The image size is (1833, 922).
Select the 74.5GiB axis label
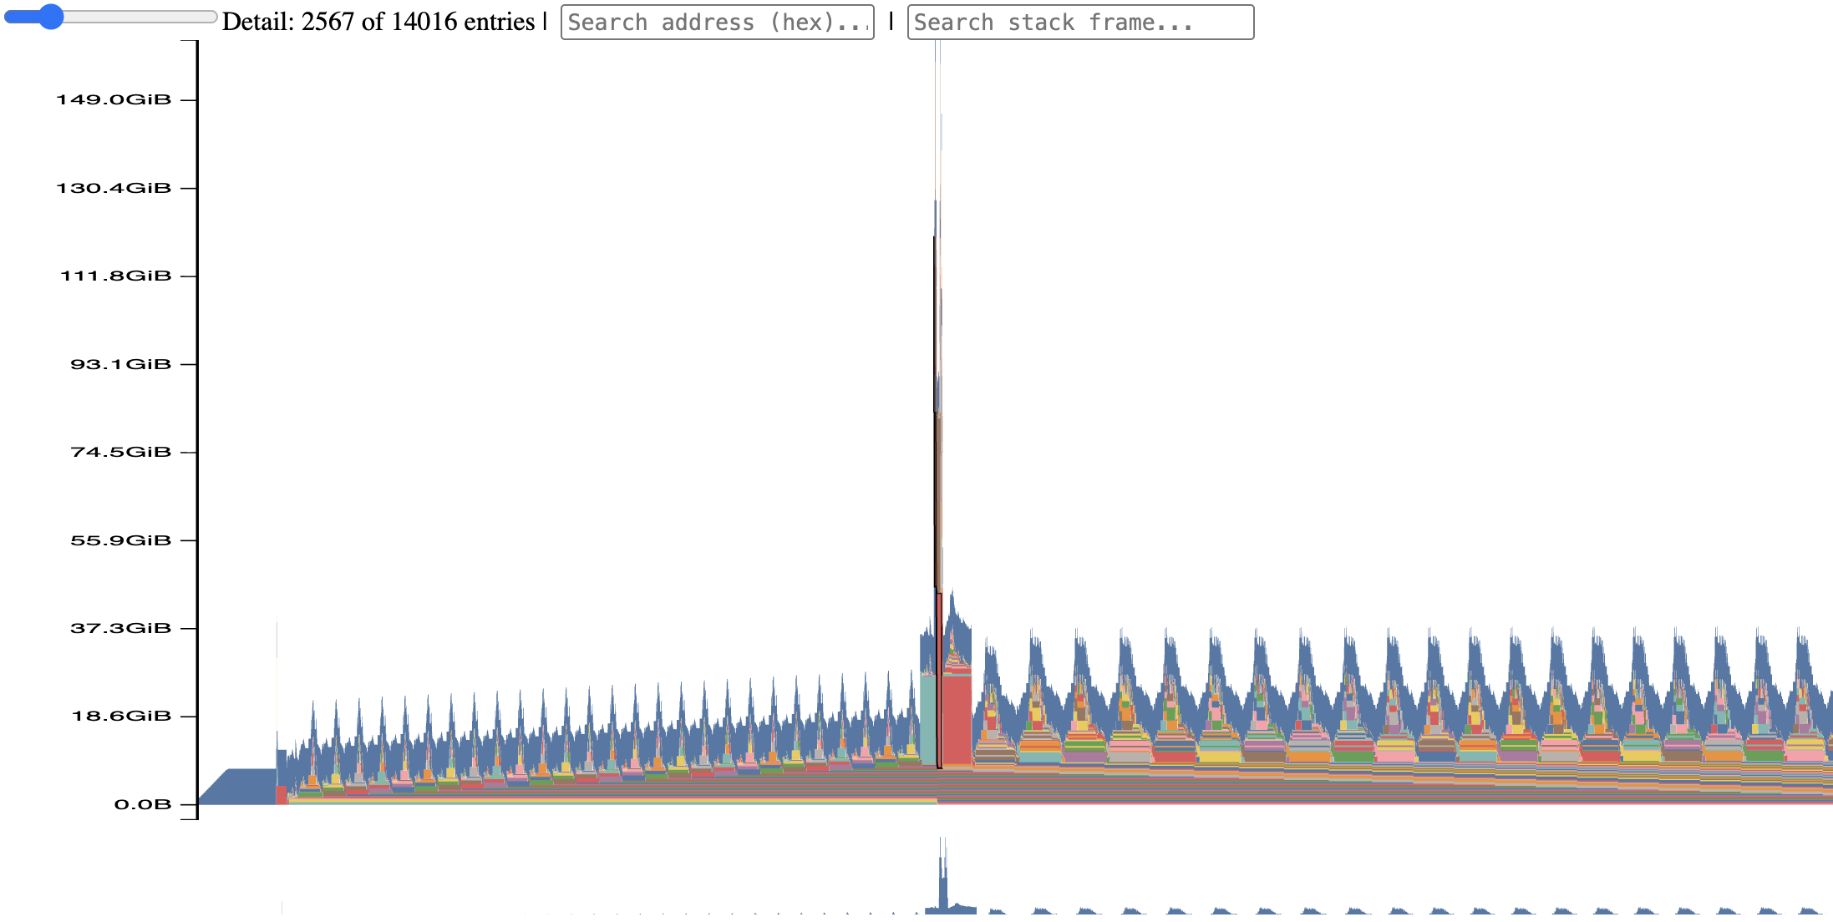pos(120,452)
